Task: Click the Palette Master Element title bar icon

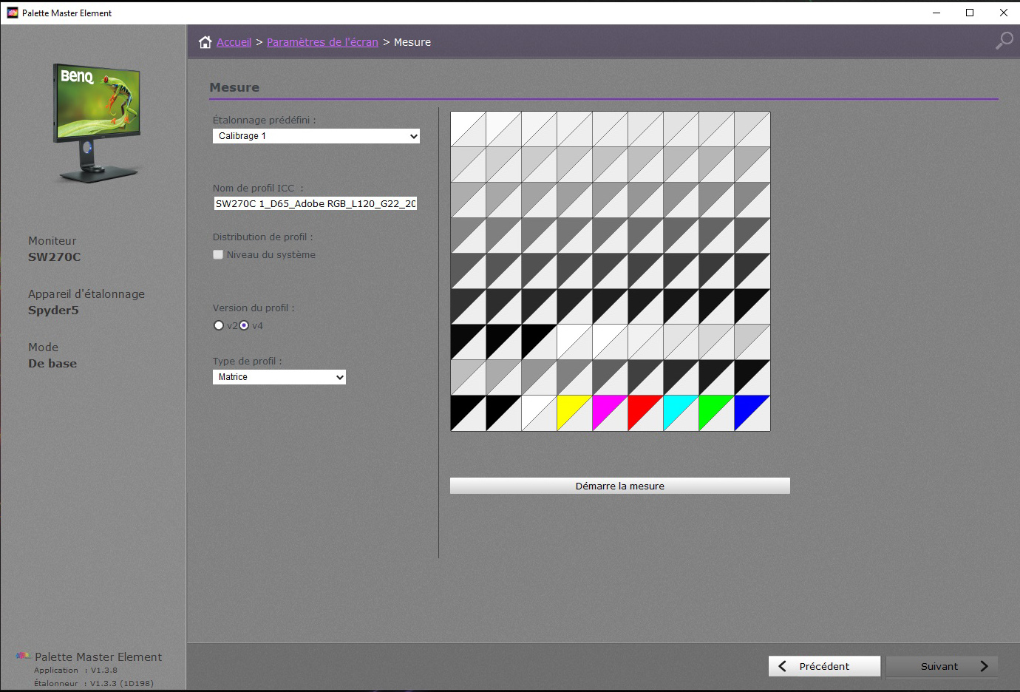Action: click(x=12, y=13)
